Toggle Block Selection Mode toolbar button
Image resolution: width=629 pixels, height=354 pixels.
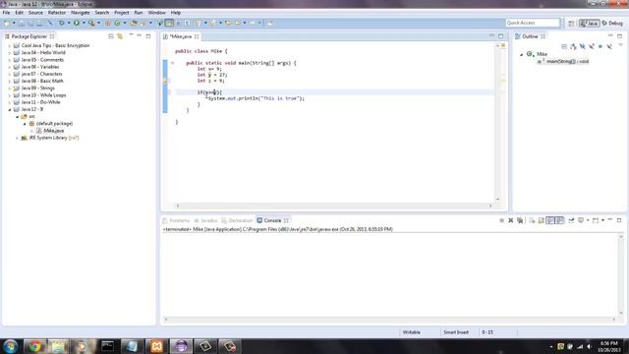click(x=178, y=23)
